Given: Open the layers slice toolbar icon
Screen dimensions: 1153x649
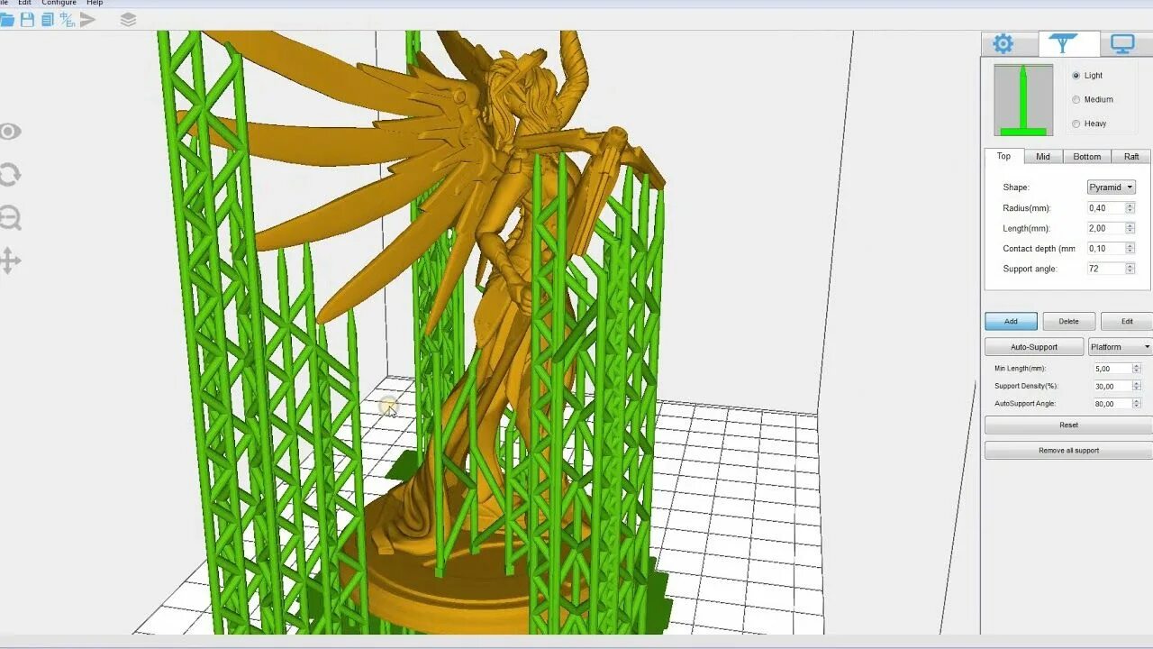Looking at the screenshot, I should (128, 19).
